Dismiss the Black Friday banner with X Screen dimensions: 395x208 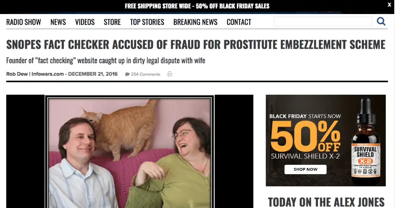pyautogui.click(x=389, y=5)
